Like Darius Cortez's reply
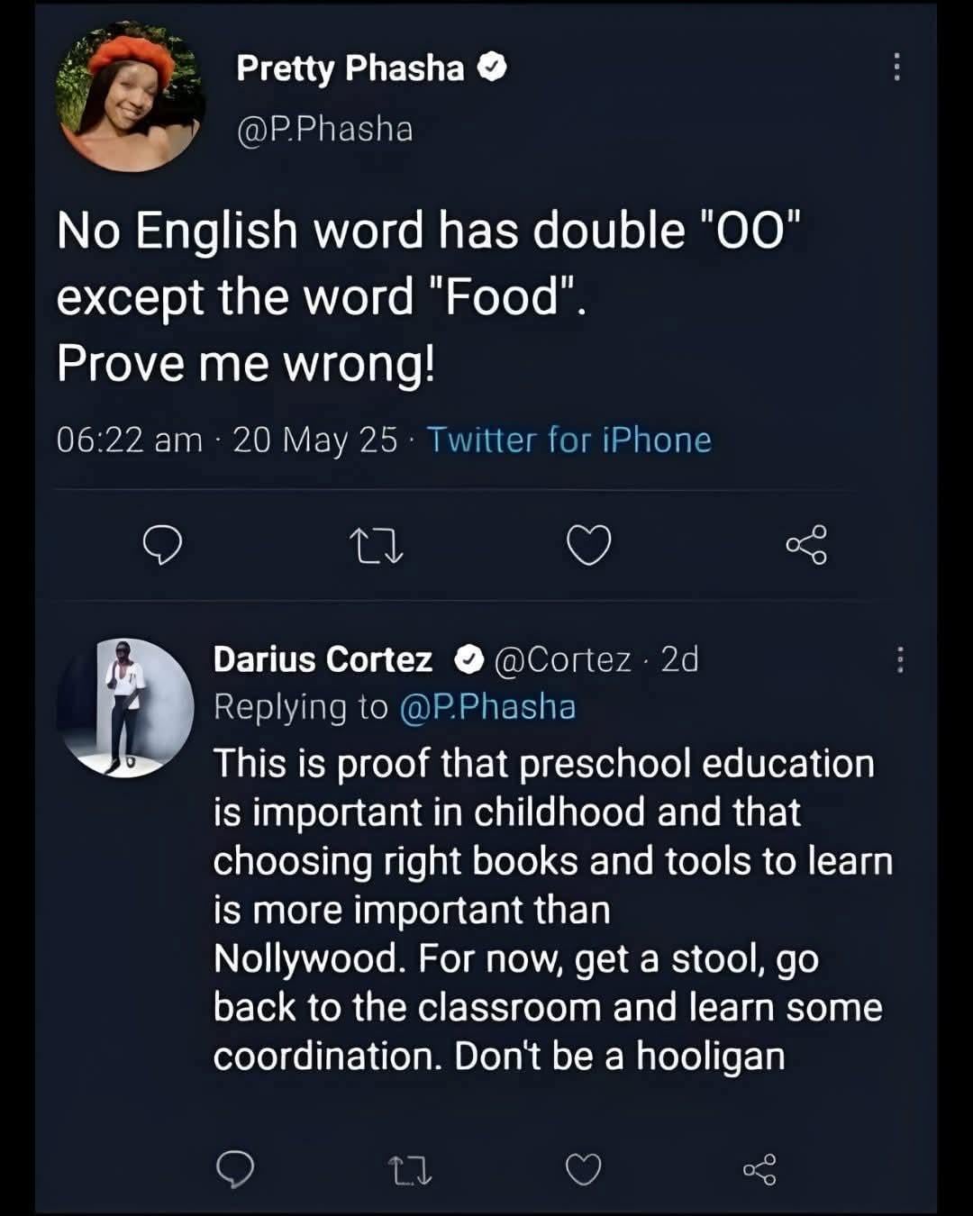The width and height of the screenshot is (973, 1216). pyautogui.click(x=583, y=1169)
